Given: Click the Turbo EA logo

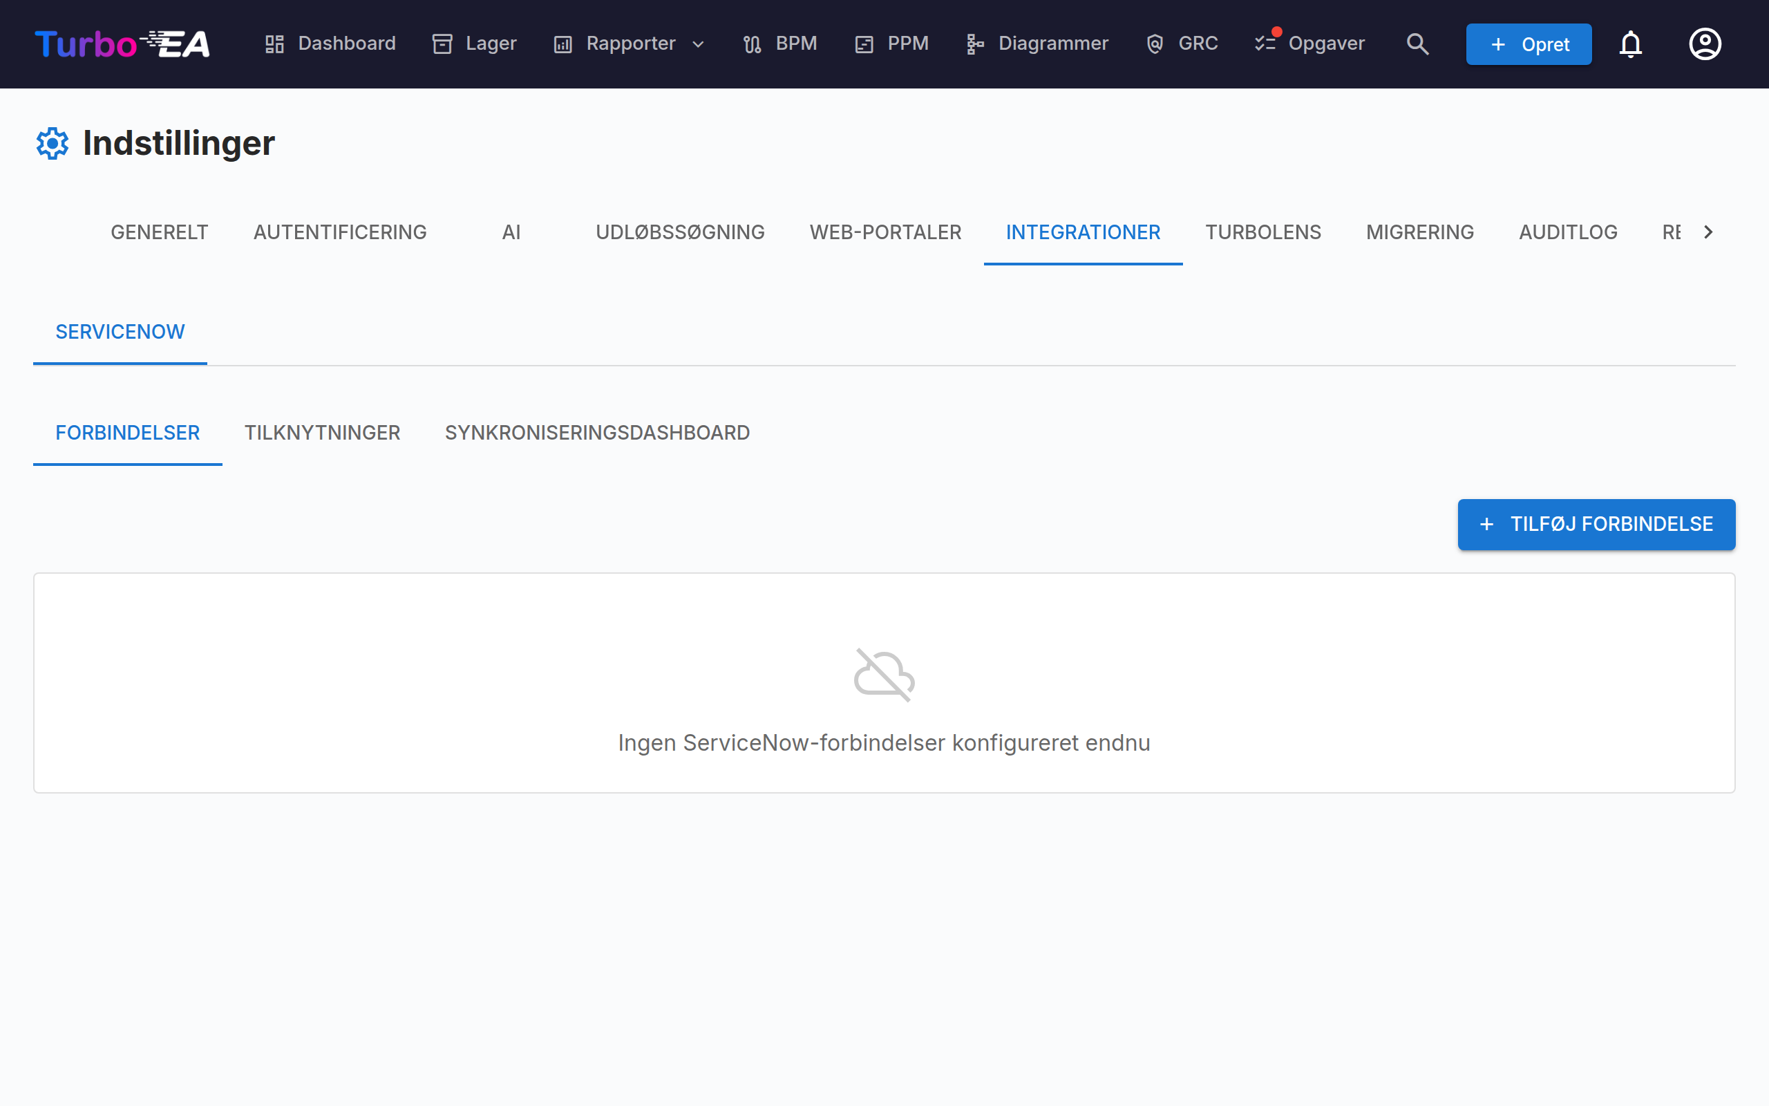Looking at the screenshot, I should coord(122,44).
